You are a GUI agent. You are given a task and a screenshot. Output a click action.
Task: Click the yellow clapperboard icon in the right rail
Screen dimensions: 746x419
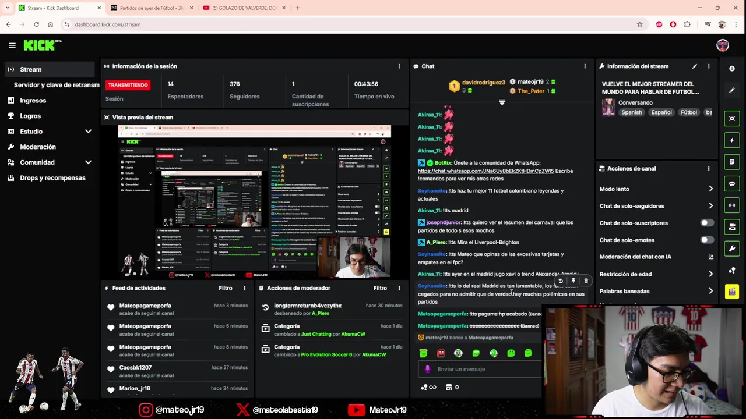click(x=732, y=292)
